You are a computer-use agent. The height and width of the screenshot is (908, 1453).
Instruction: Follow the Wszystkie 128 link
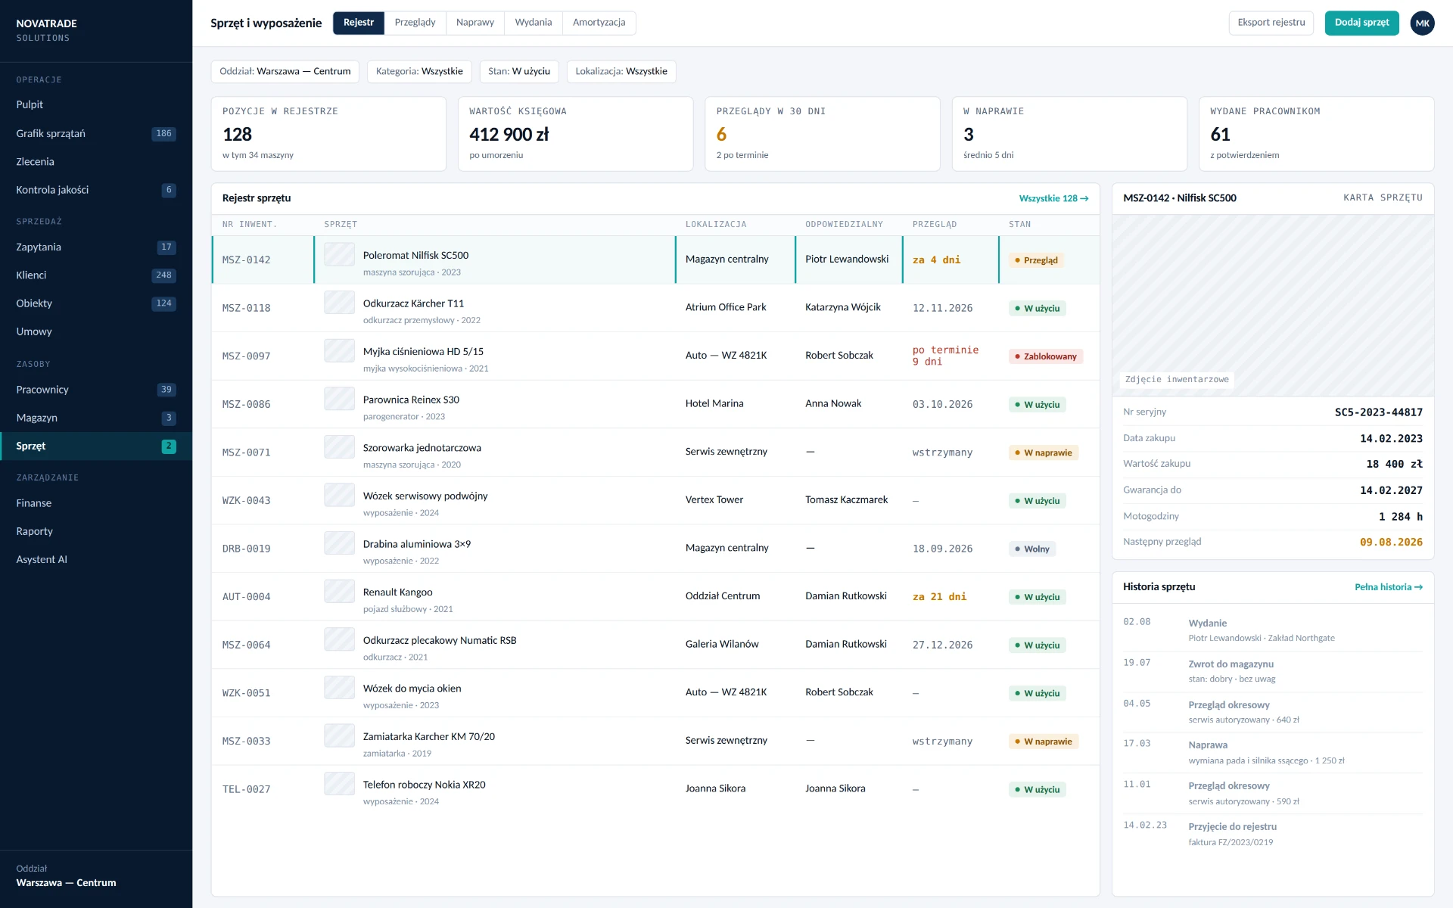pos(1053,198)
